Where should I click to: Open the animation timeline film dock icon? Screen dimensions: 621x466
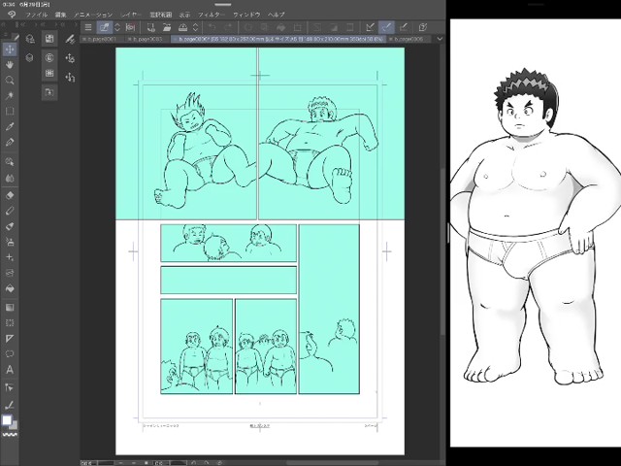pyautogui.click(x=49, y=73)
